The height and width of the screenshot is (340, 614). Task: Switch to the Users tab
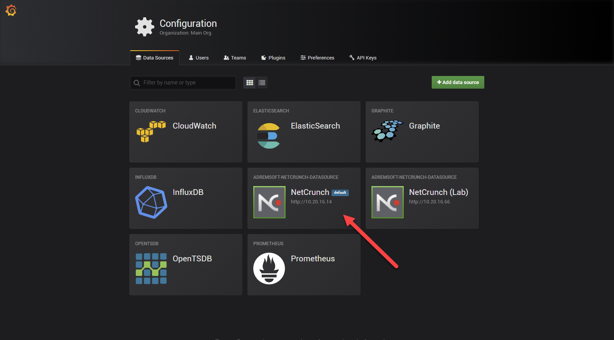pos(199,58)
